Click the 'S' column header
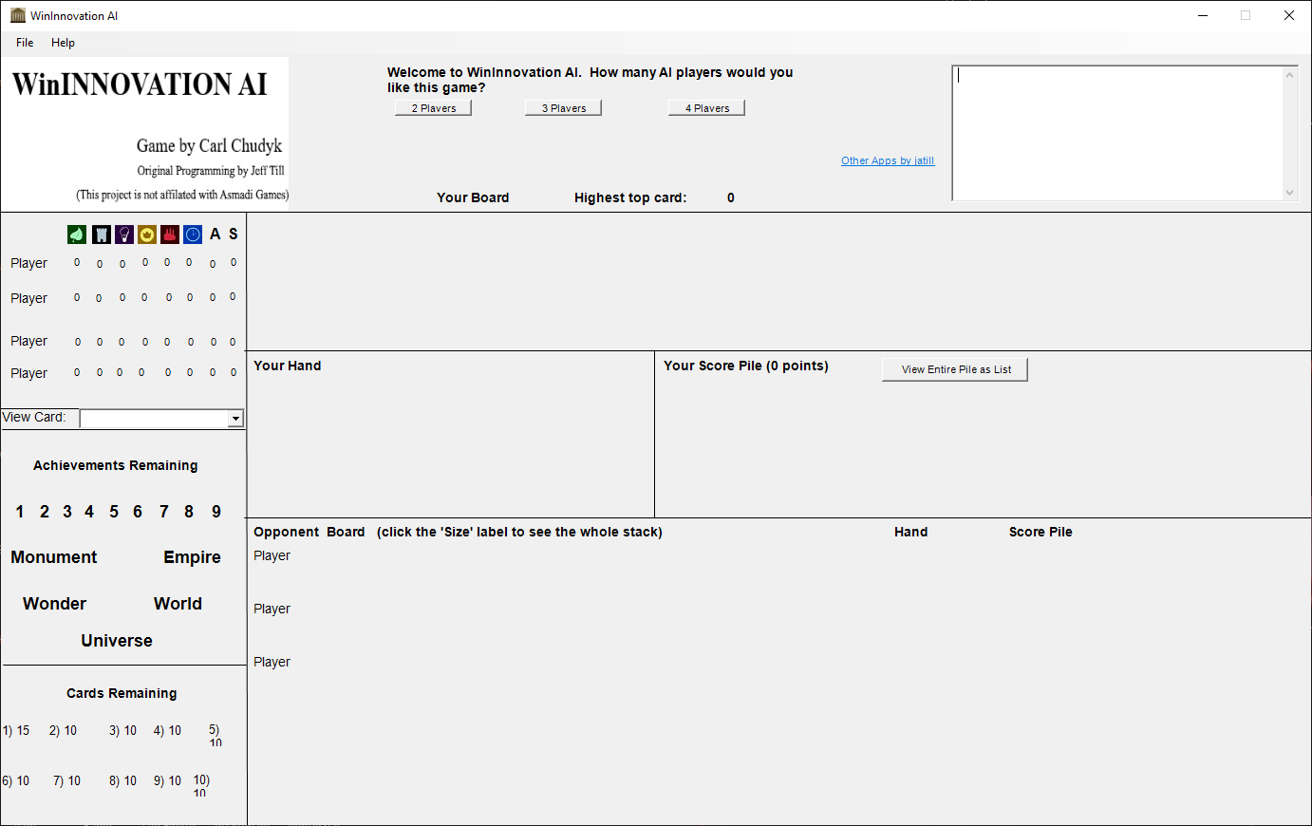1312x826 pixels. [x=234, y=234]
